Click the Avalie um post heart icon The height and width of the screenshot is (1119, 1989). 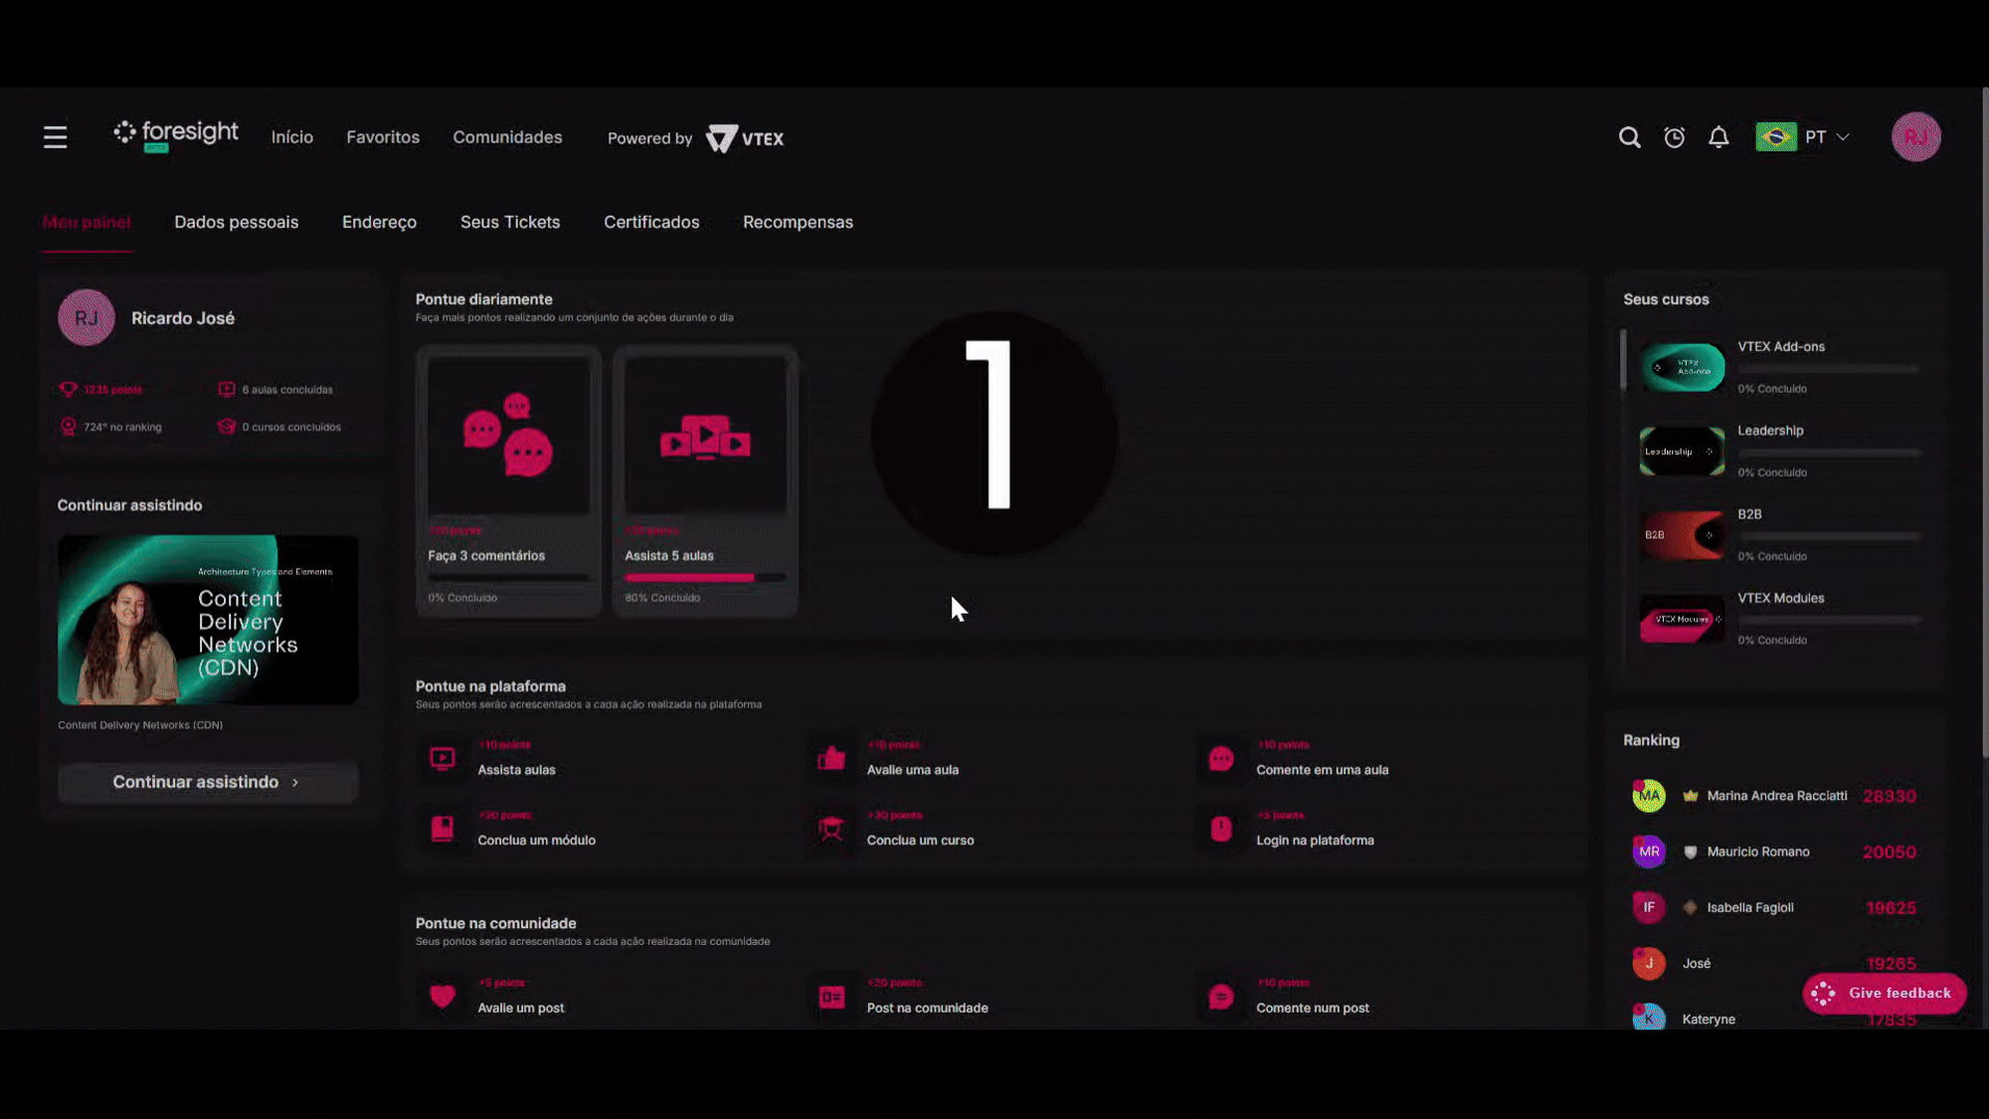click(x=443, y=997)
